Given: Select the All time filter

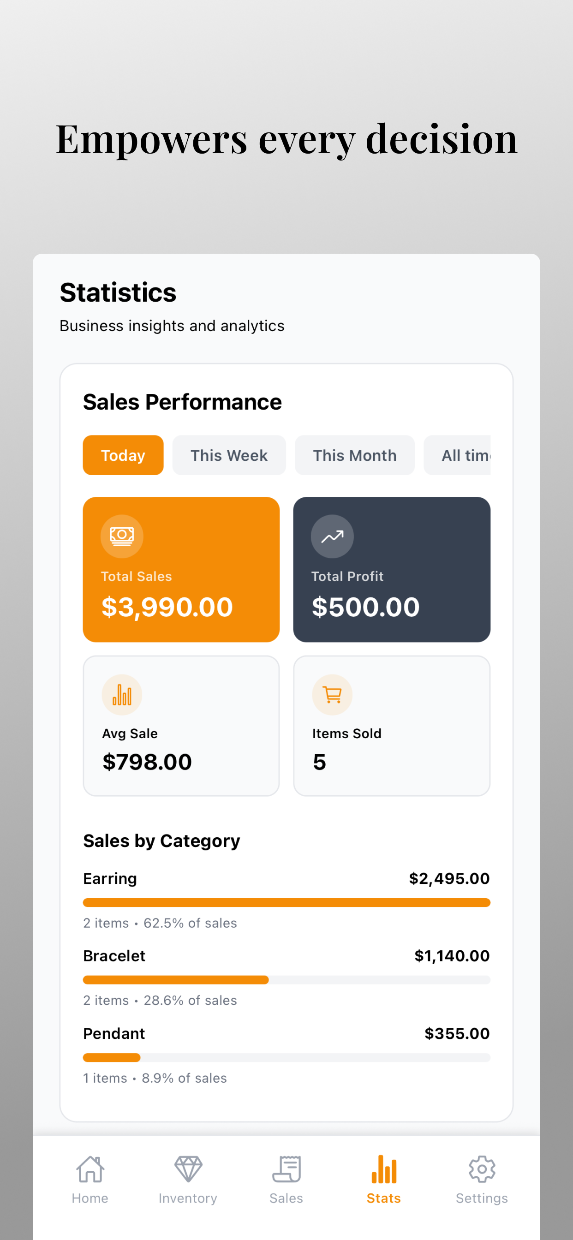Looking at the screenshot, I should click(457, 455).
